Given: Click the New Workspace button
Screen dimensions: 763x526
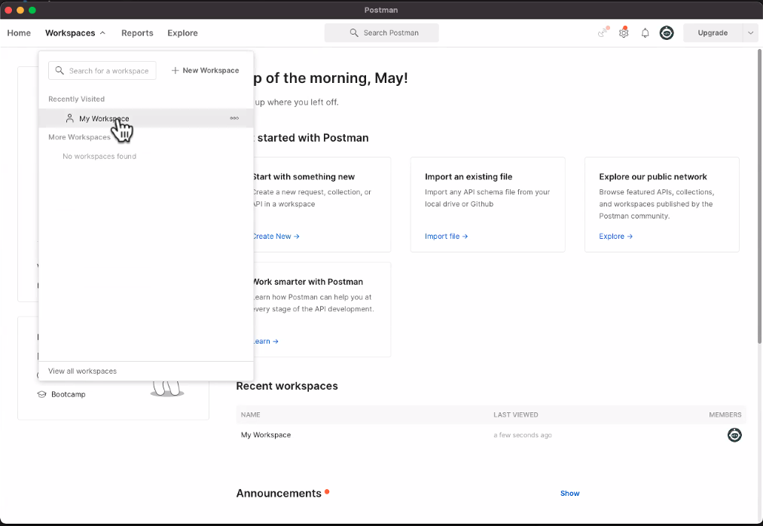Looking at the screenshot, I should pyautogui.click(x=205, y=71).
